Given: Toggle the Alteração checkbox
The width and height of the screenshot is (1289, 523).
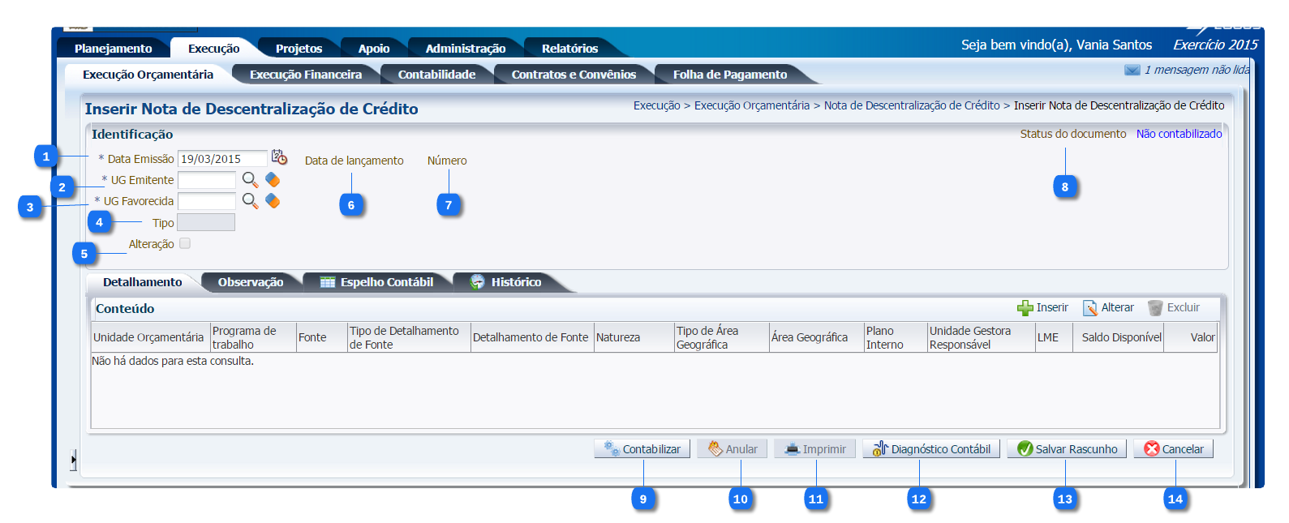Looking at the screenshot, I should tap(185, 243).
